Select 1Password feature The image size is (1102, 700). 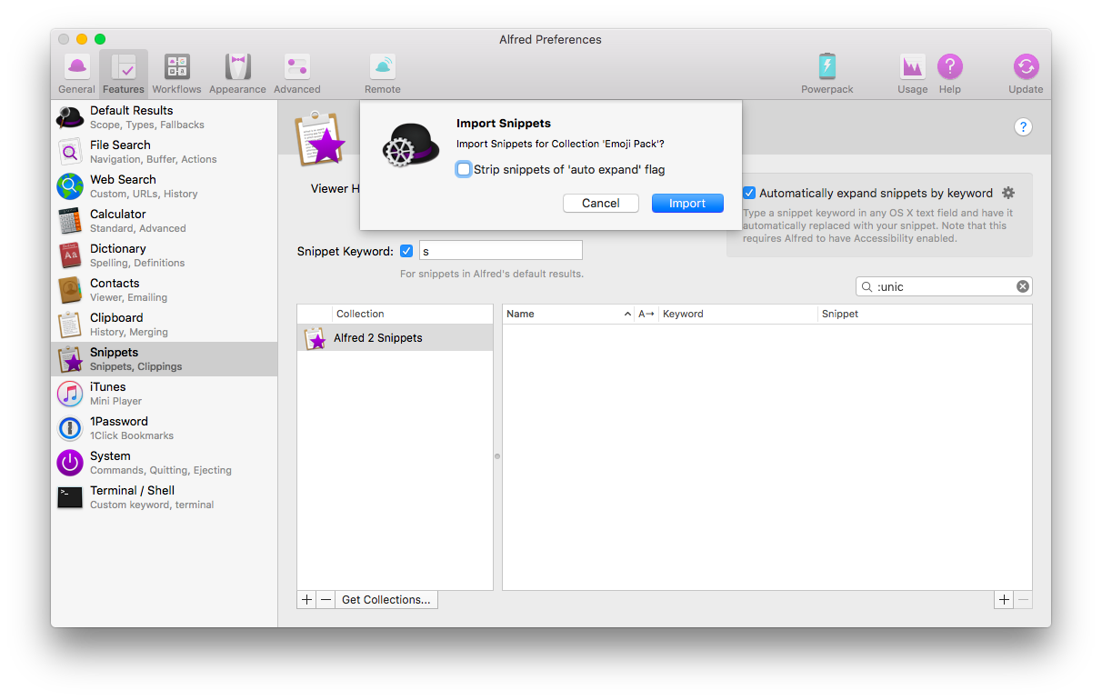pos(165,428)
